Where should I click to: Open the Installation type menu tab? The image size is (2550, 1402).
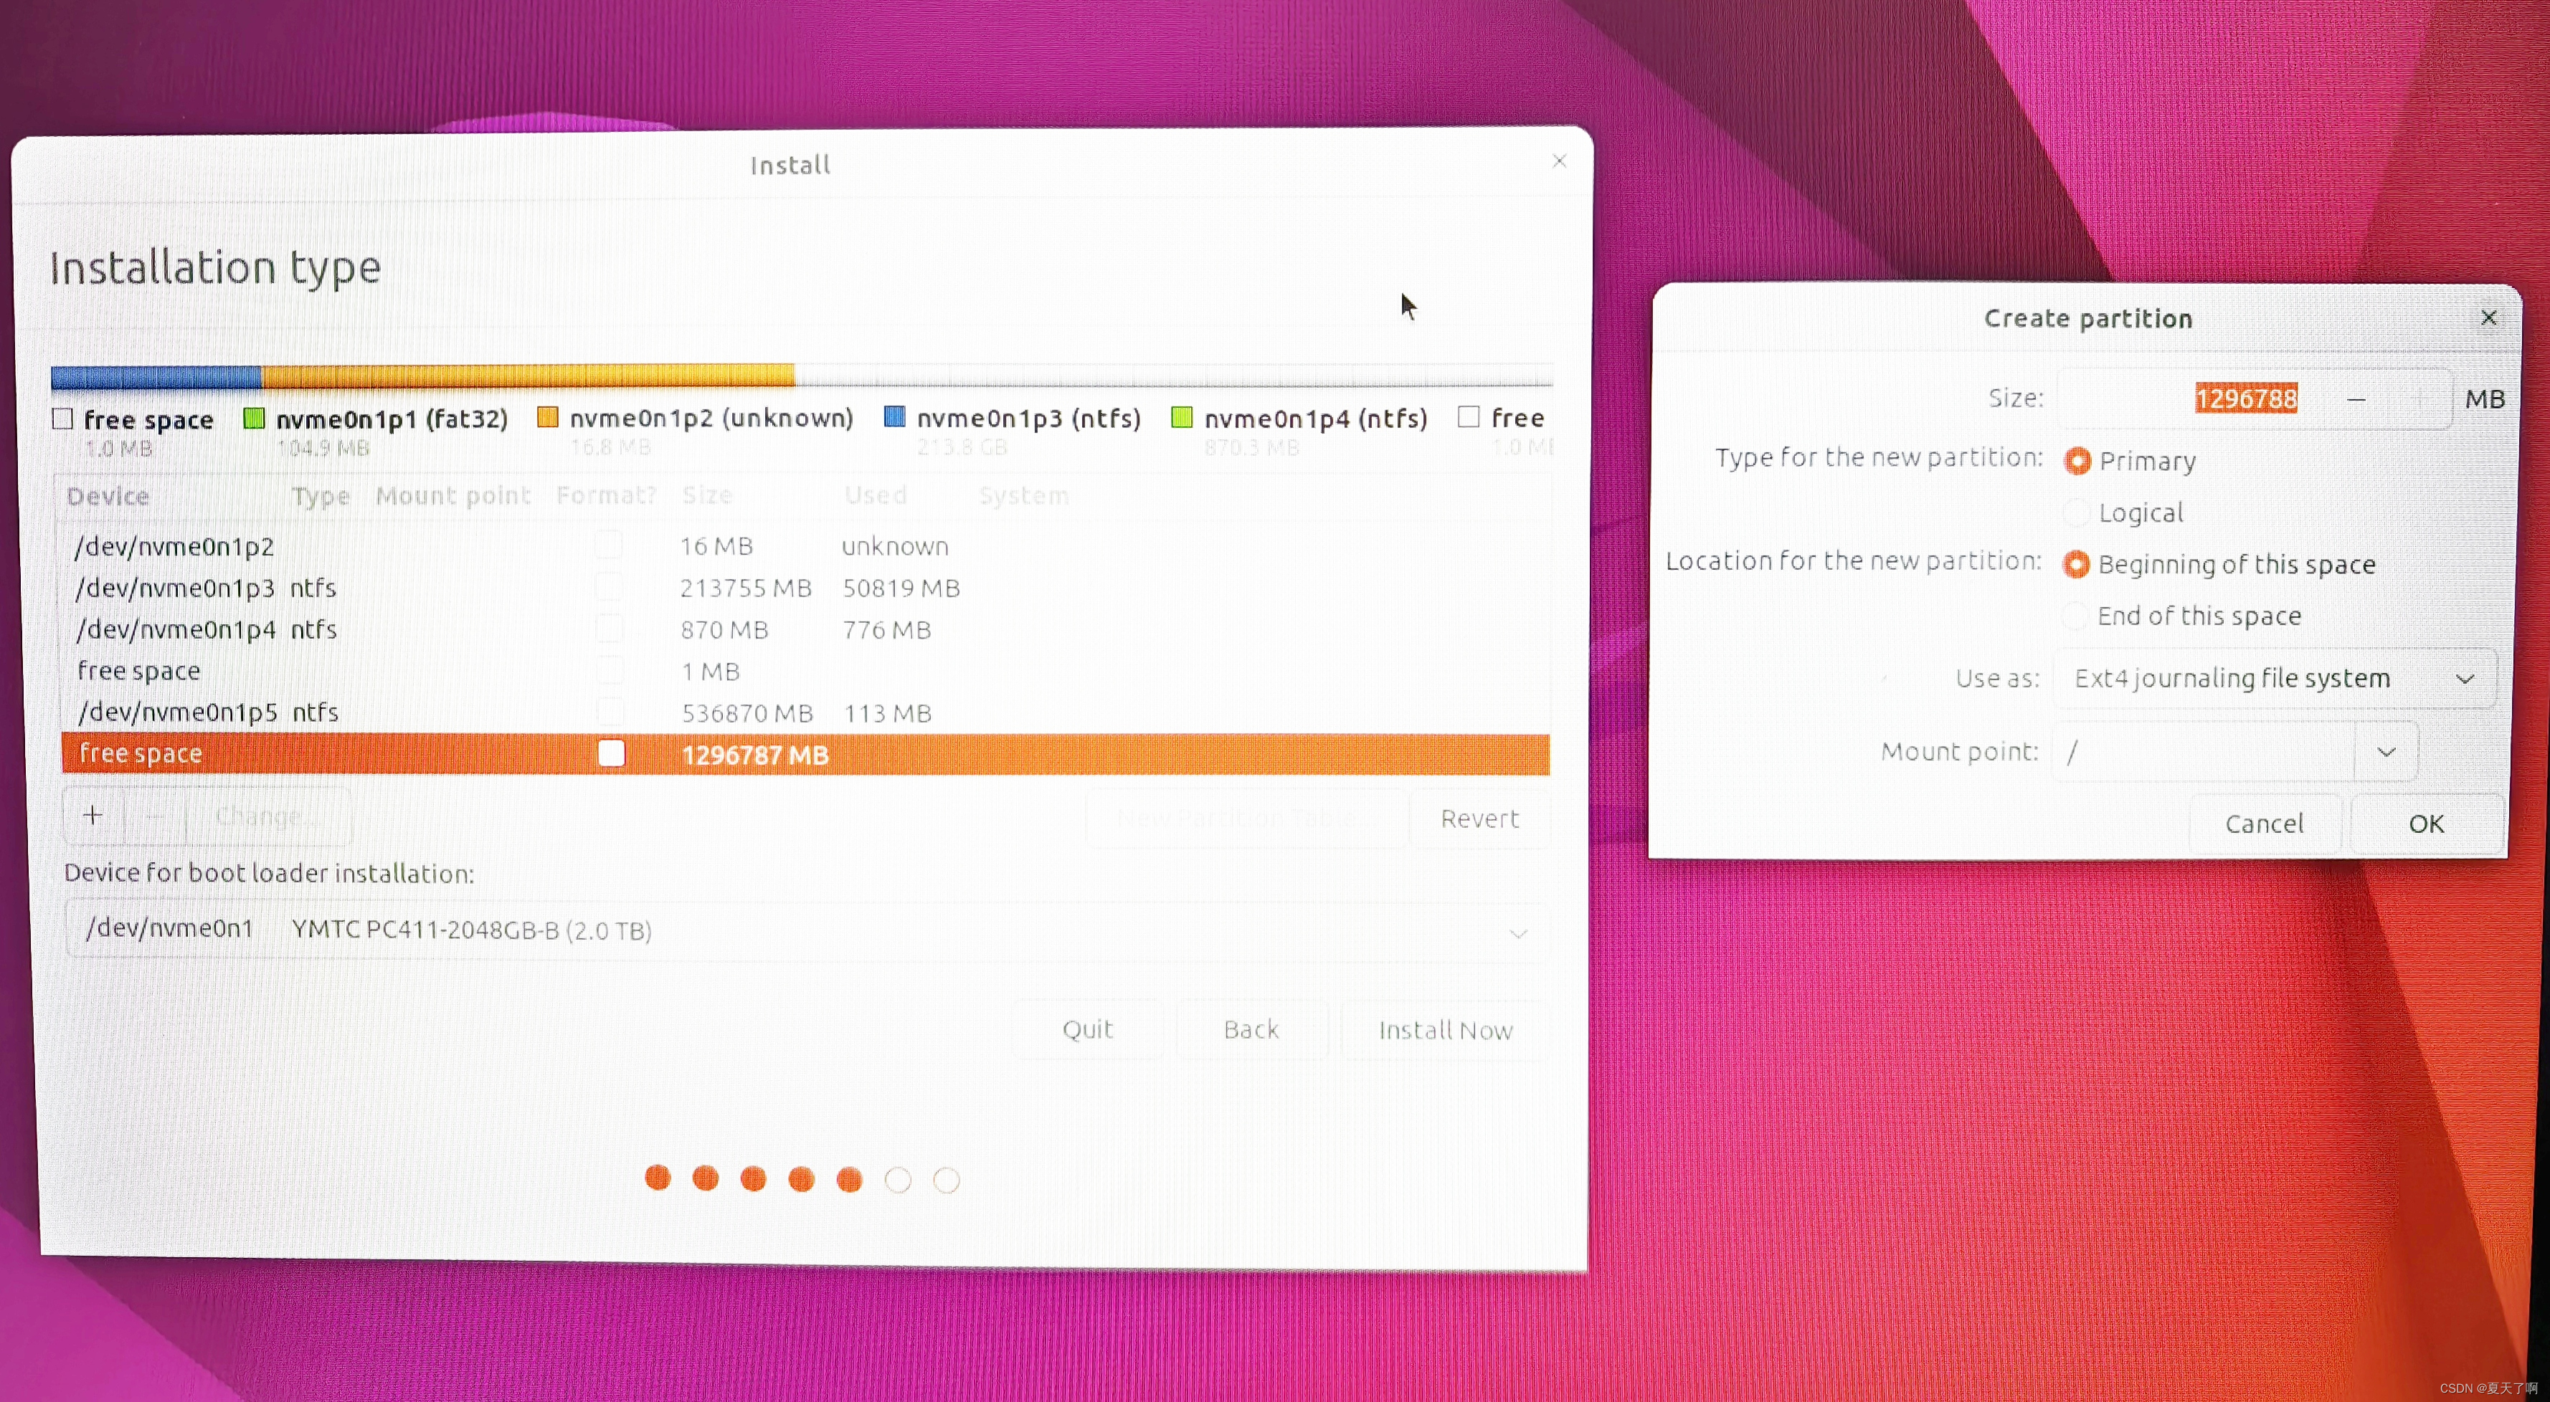tap(214, 266)
